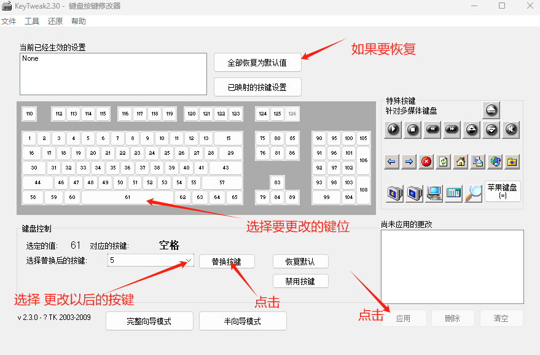Click the My Computer key icon
Screen dimensions: 540x355
434,193
